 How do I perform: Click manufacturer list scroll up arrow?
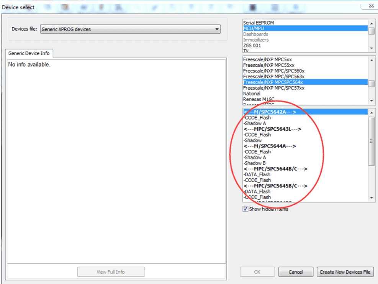click(x=371, y=60)
